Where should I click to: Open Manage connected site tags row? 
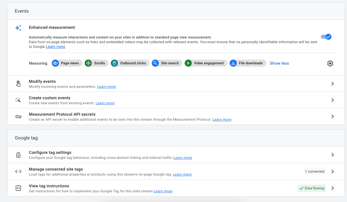coord(176,171)
